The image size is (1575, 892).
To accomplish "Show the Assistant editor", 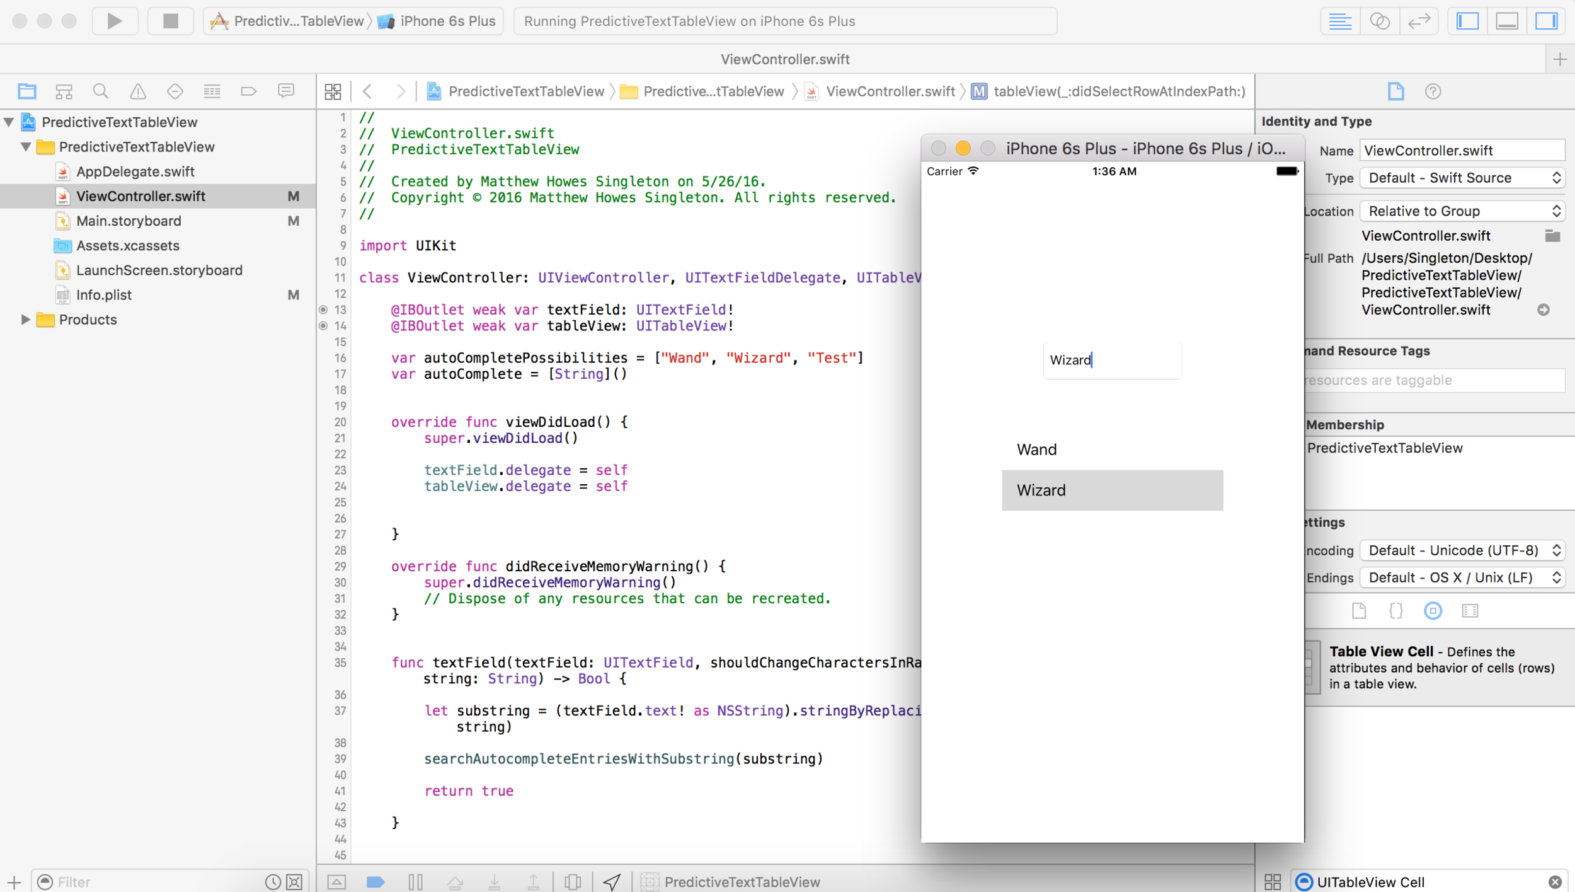I will [1380, 21].
